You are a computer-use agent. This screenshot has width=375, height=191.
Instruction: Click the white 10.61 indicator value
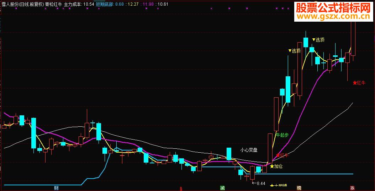pyautogui.click(x=163, y=4)
